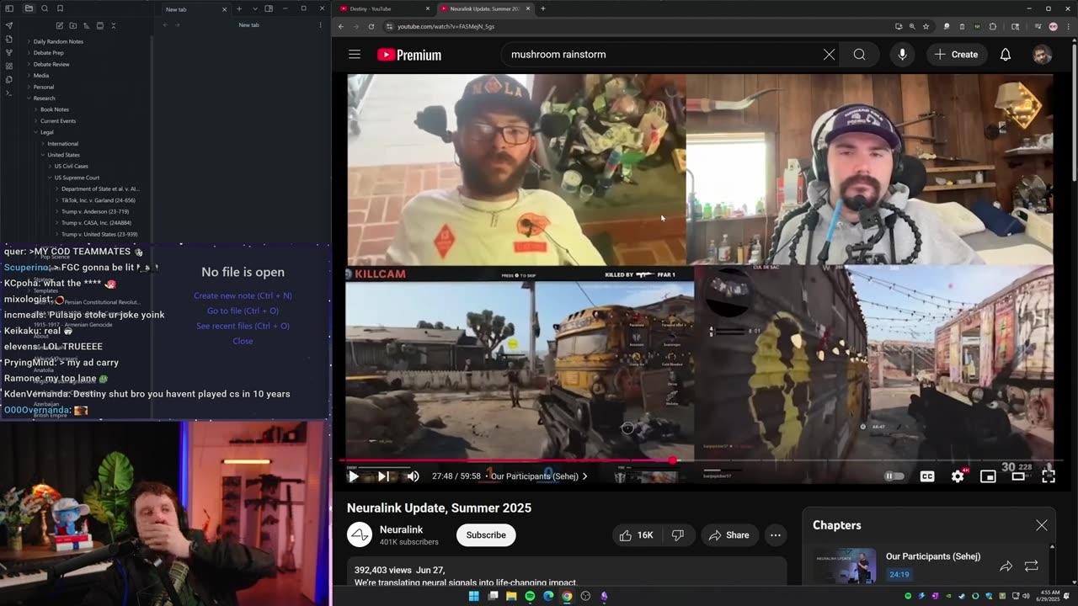Expand Book Notes folder
1078x606 pixels.
tap(55, 109)
